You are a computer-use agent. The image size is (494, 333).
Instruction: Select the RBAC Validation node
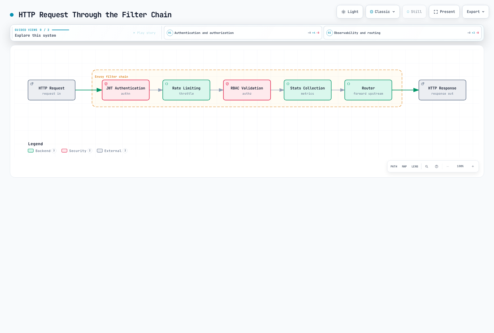[247, 90]
